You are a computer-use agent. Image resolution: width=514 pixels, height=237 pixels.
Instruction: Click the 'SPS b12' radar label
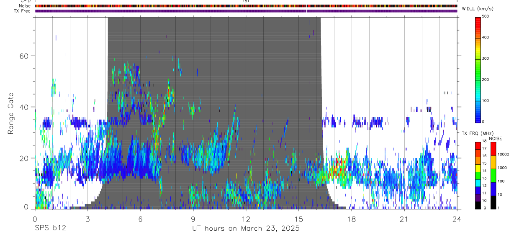point(50,228)
